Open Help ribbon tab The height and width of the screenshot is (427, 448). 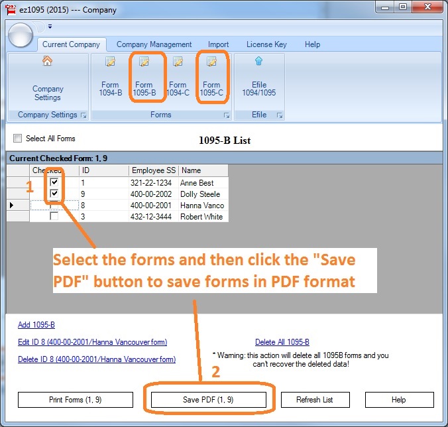pos(312,44)
